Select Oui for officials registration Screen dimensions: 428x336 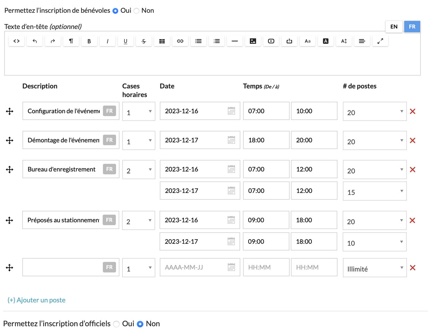pos(117,324)
